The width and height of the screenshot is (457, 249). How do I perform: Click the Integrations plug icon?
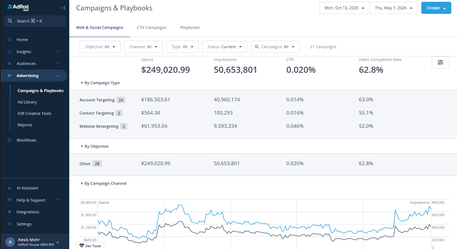(10, 212)
